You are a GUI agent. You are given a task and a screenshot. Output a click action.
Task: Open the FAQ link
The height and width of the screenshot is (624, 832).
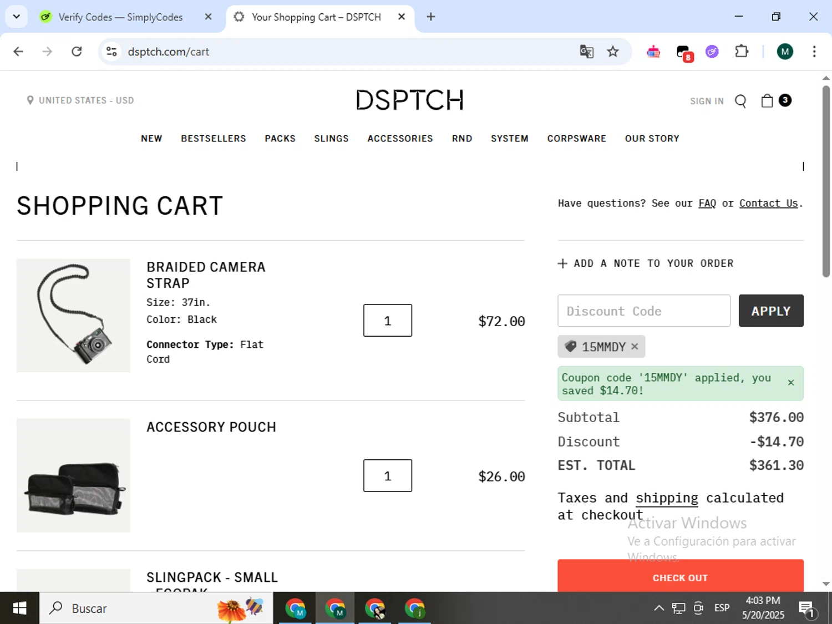(x=707, y=204)
